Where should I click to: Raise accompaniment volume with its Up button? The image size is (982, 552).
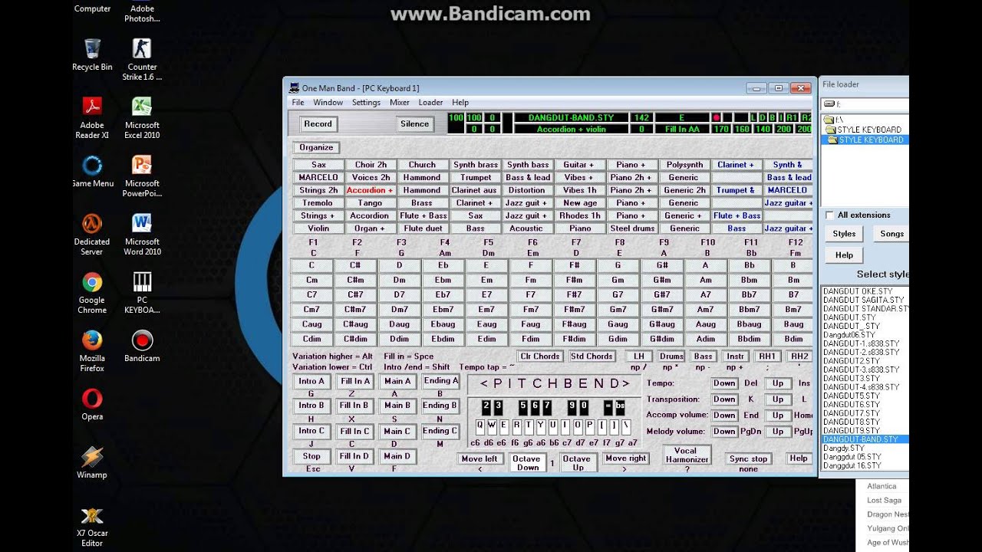pyautogui.click(x=778, y=416)
